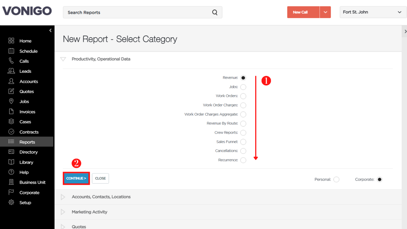Open the New Call dropdown arrow
The width and height of the screenshot is (407, 229).
tap(325, 12)
